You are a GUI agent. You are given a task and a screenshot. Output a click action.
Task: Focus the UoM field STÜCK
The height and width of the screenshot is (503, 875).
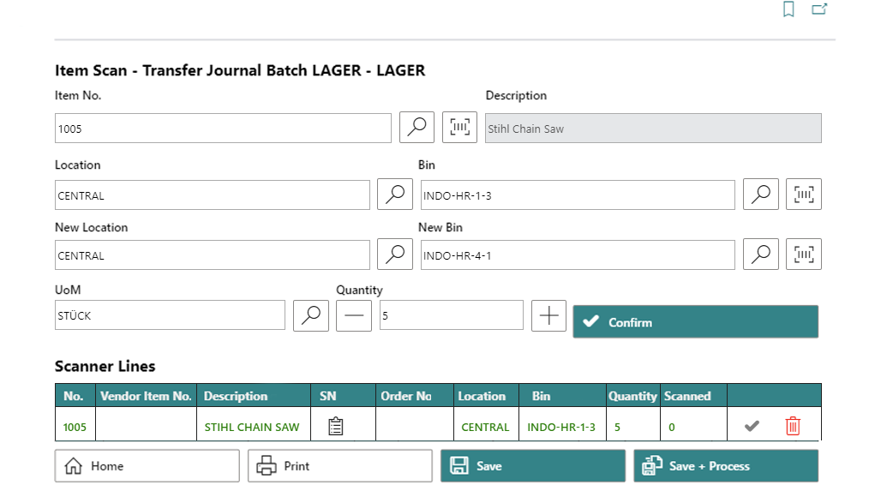(x=170, y=315)
